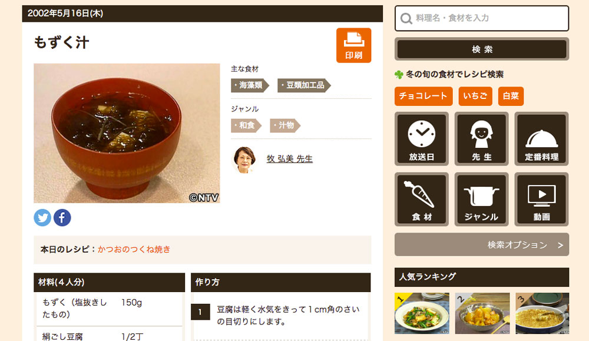The width and height of the screenshot is (589, 341).
Task: Open the 牧 弘美 先生 link
Action: pyautogui.click(x=290, y=159)
